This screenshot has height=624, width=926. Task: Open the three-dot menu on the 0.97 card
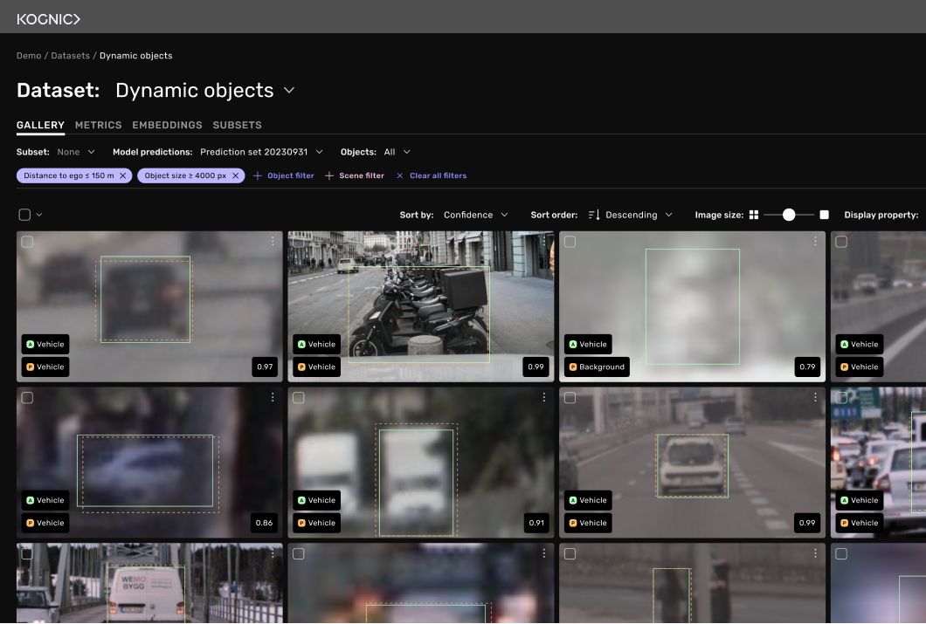pyautogui.click(x=273, y=241)
